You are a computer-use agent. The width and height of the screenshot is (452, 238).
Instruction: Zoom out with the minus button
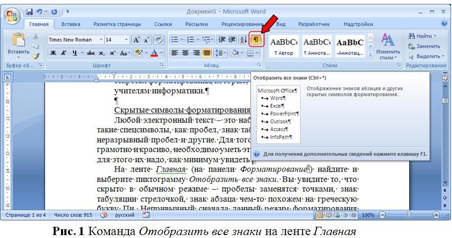(383, 215)
